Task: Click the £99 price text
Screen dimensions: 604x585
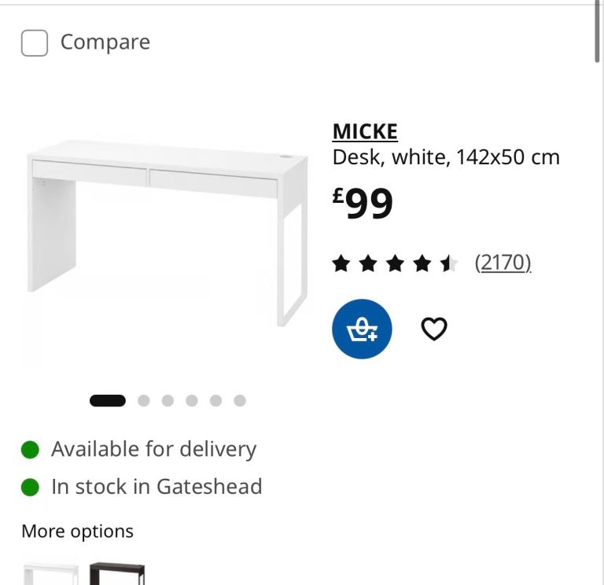Action: [x=363, y=204]
